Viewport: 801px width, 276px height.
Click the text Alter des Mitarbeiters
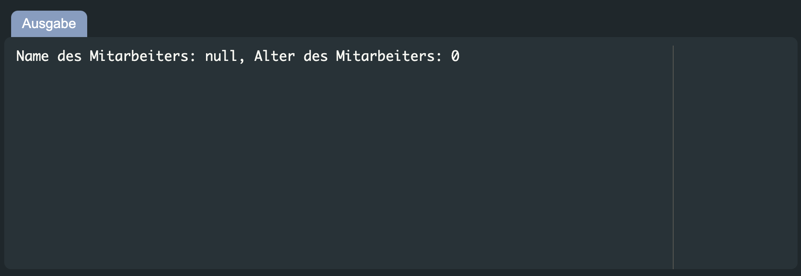pos(346,56)
